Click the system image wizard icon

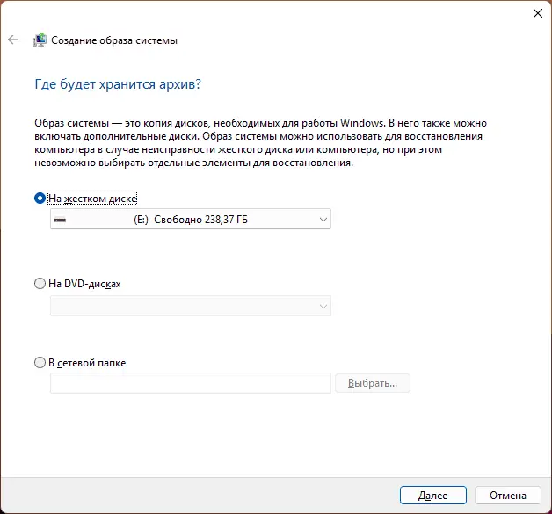tap(40, 40)
